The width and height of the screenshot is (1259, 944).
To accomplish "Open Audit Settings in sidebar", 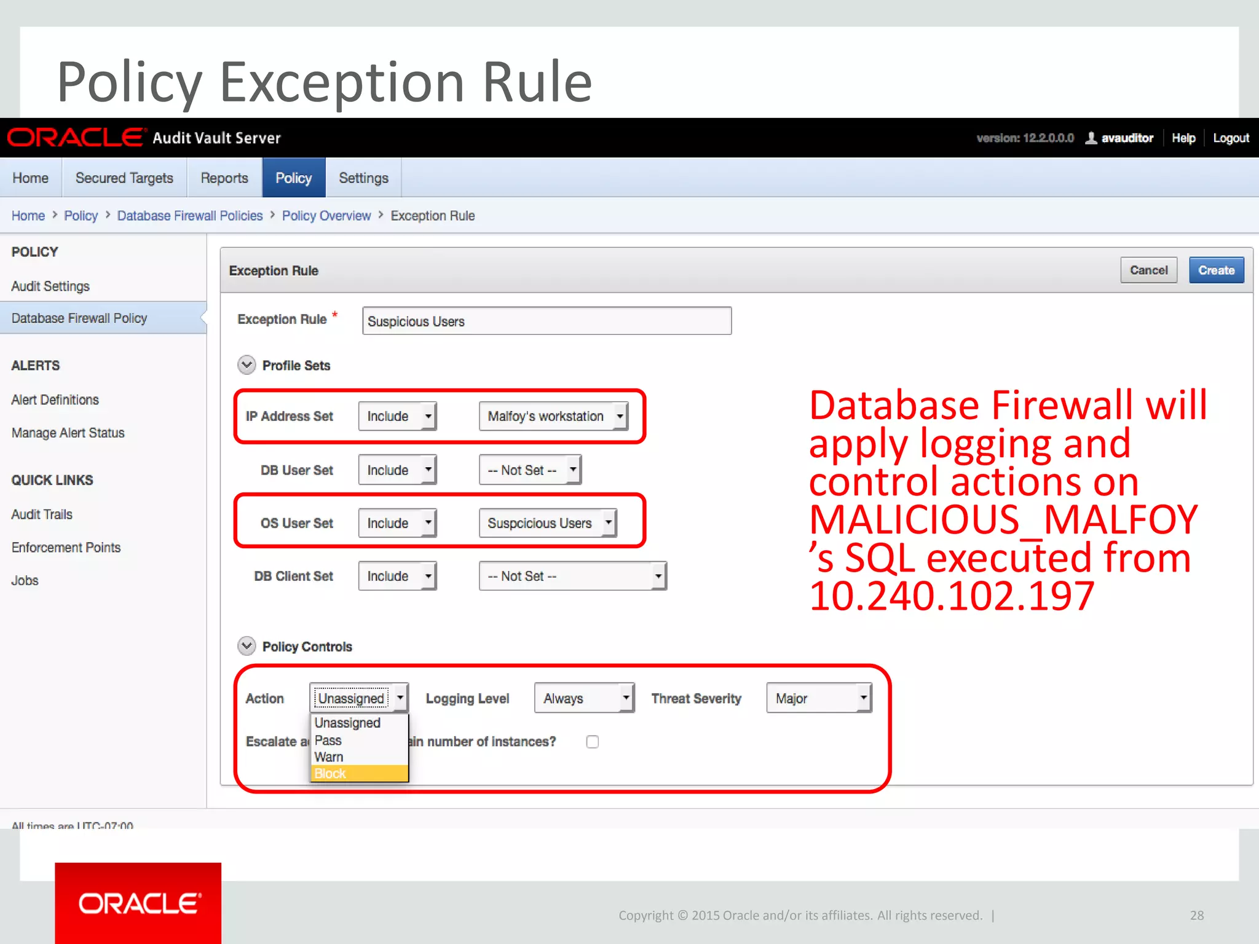I will pos(50,286).
